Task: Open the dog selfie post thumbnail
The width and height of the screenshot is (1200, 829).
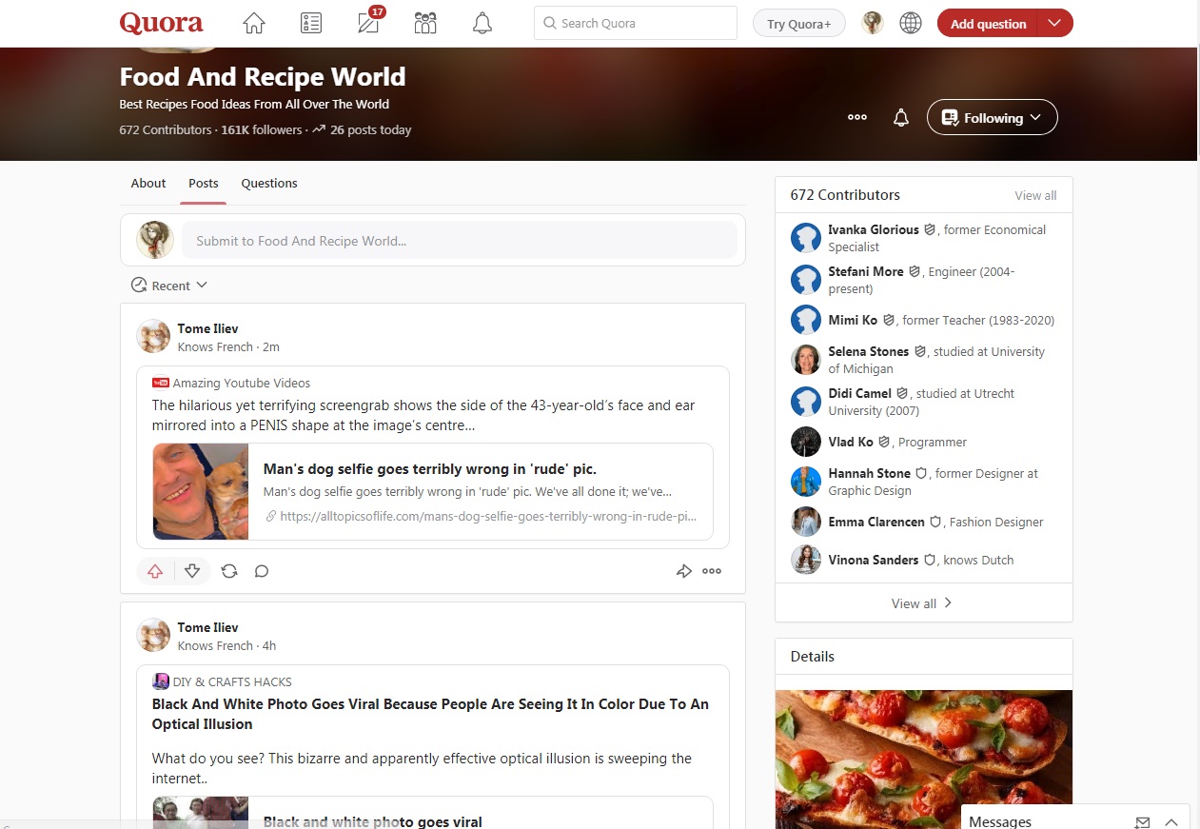Action: tap(201, 491)
